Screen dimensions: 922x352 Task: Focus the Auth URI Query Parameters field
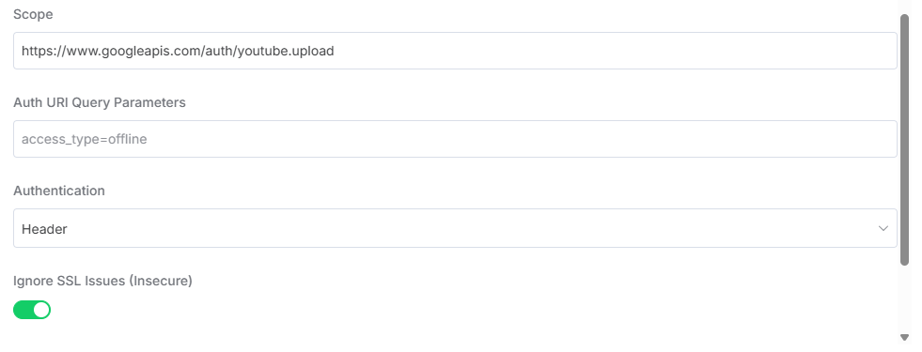455,139
